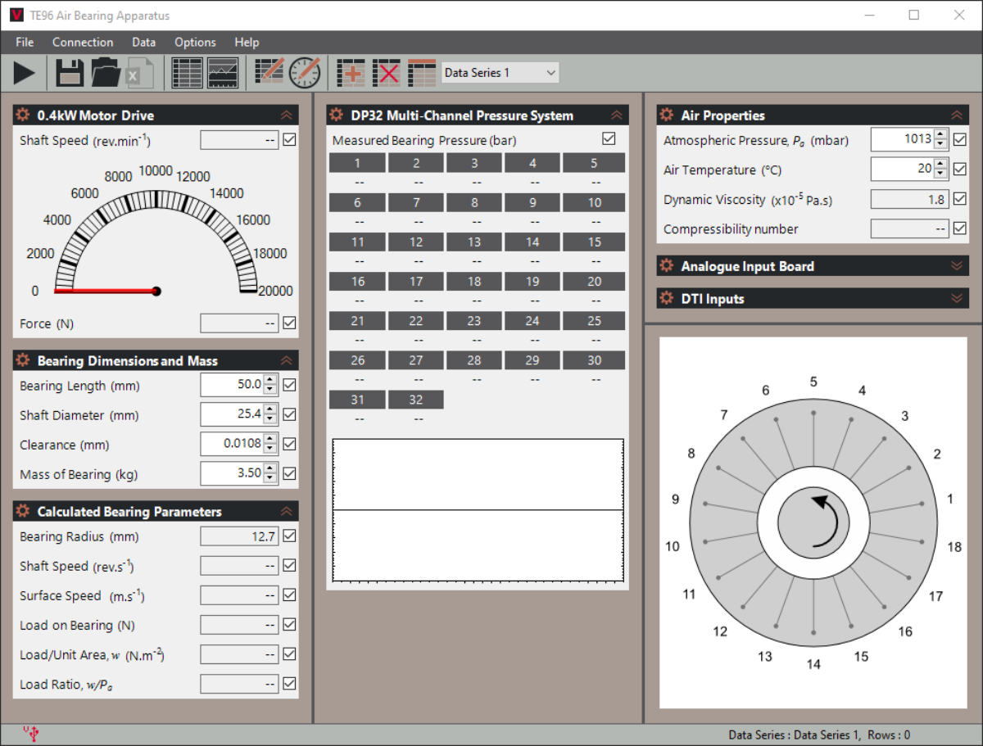Image resolution: width=983 pixels, height=746 pixels.
Task: Collapse the Calculated Bearing Parameters panel
Action: tap(286, 511)
